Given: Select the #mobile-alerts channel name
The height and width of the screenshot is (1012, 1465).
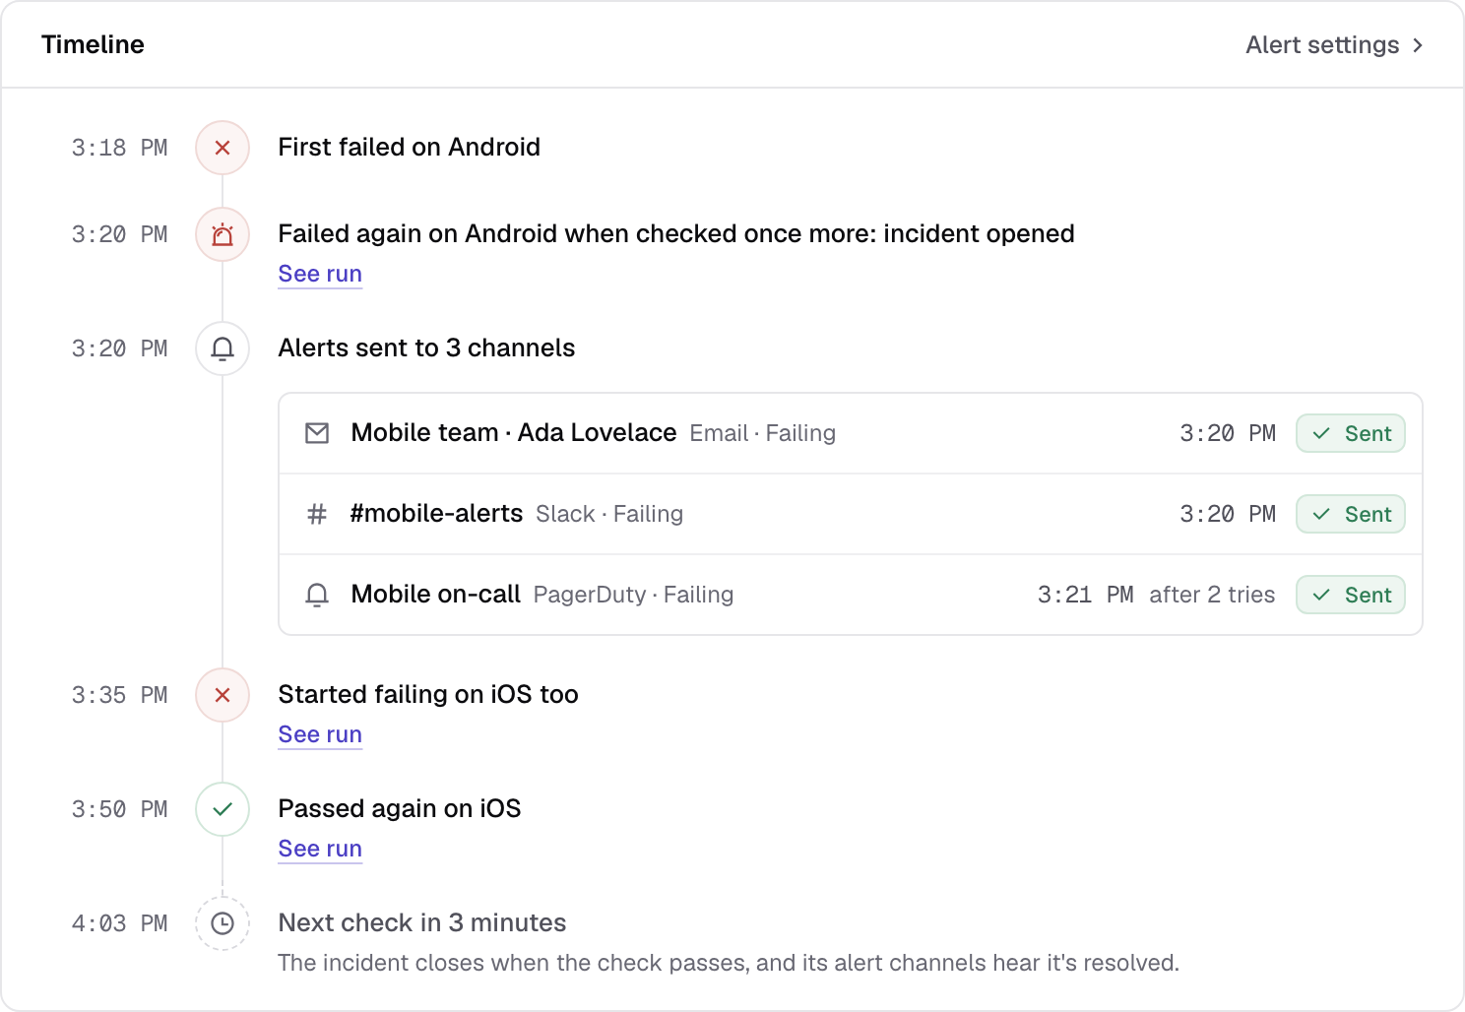Looking at the screenshot, I should tap(436, 514).
